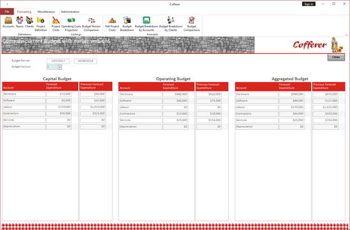This screenshot has width=350, height=230.
Task: Select Capital previous forecast $42,000 cell
Action: point(93,101)
